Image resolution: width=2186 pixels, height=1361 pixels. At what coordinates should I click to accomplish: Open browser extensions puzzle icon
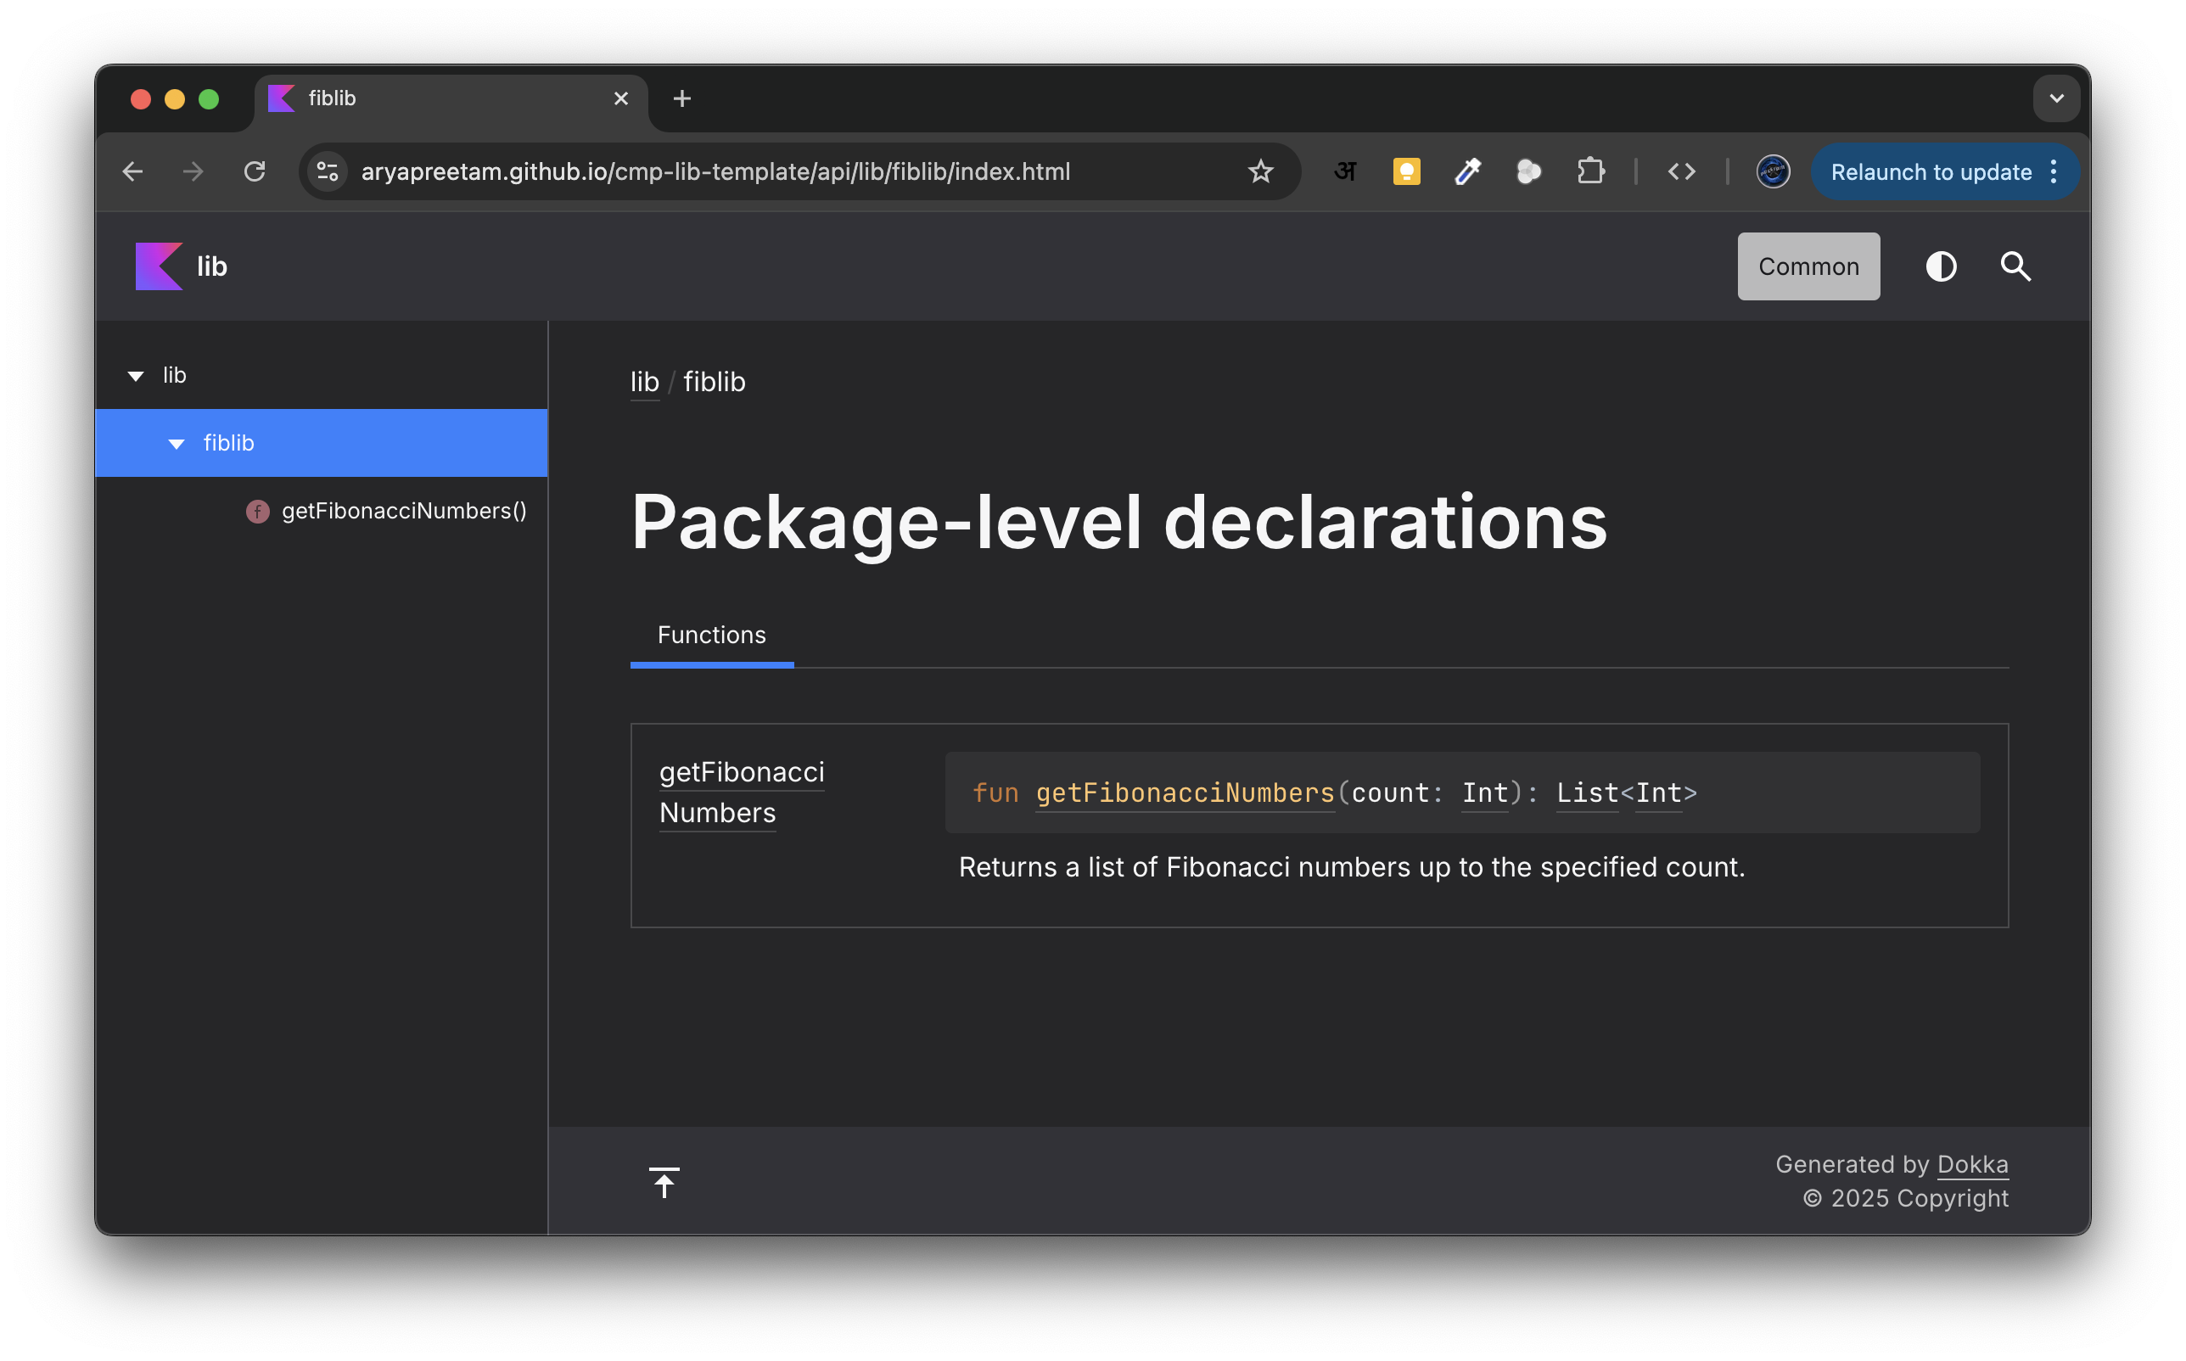coord(1590,171)
